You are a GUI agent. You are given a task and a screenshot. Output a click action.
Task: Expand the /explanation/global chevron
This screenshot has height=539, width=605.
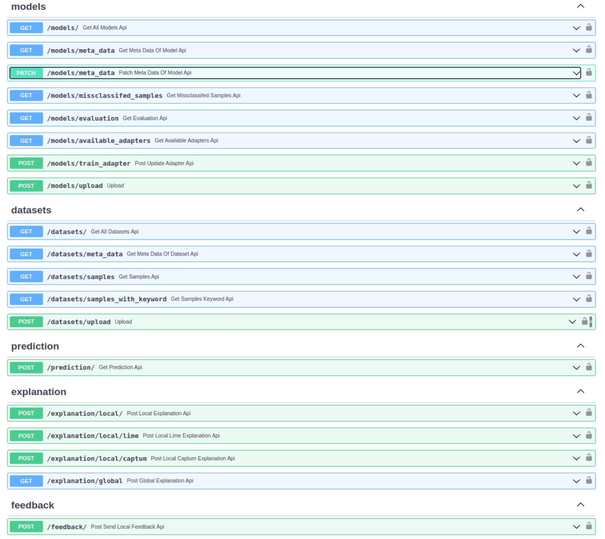point(576,481)
